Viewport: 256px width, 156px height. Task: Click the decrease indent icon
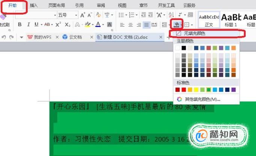(x=143, y=15)
